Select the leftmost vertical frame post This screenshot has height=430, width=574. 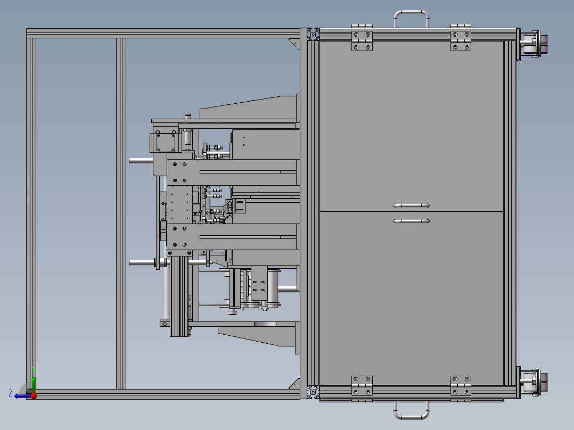point(31,213)
